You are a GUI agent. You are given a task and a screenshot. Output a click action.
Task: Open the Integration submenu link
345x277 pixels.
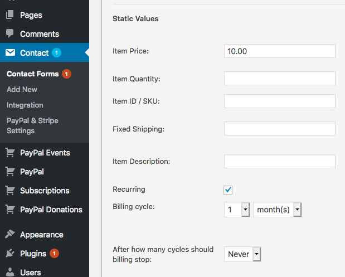[x=25, y=105]
